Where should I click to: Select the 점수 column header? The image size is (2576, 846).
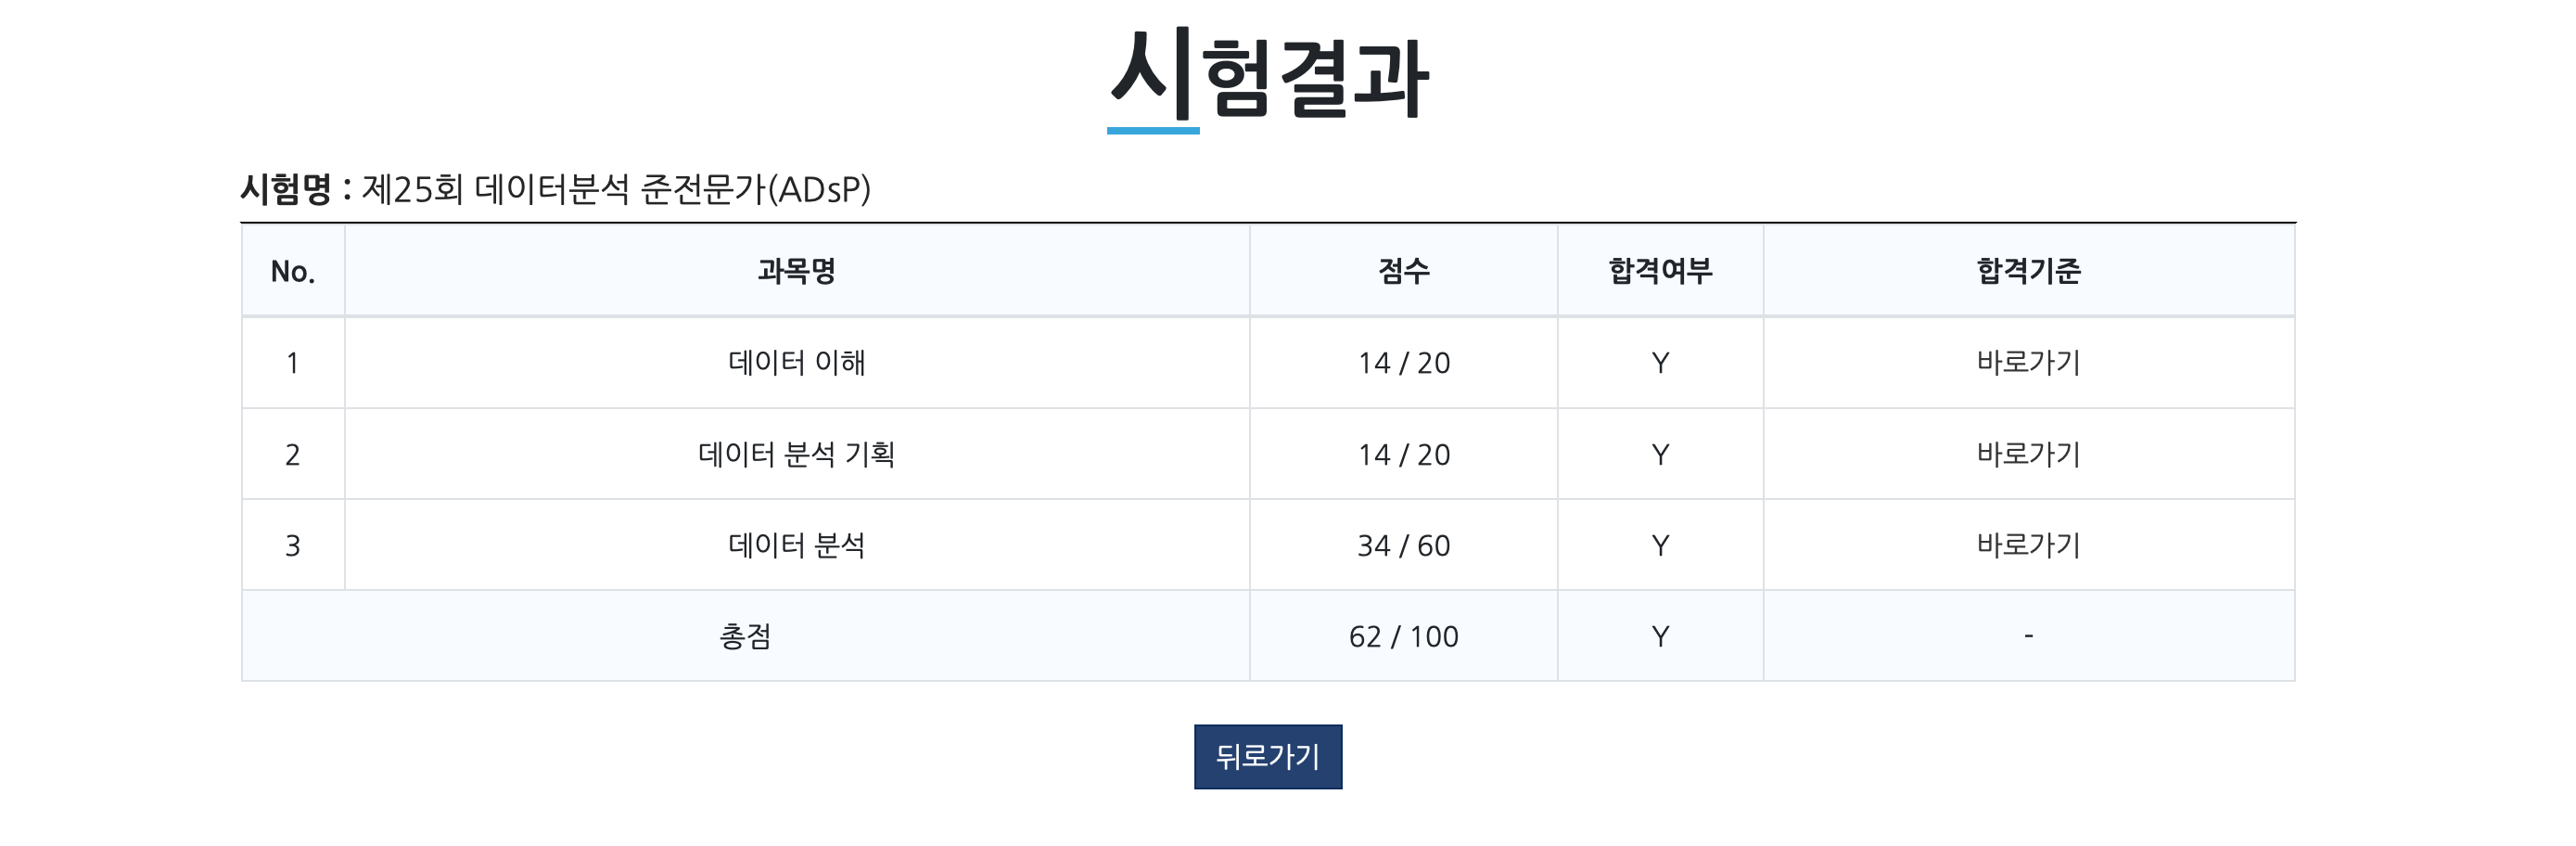click(1403, 271)
